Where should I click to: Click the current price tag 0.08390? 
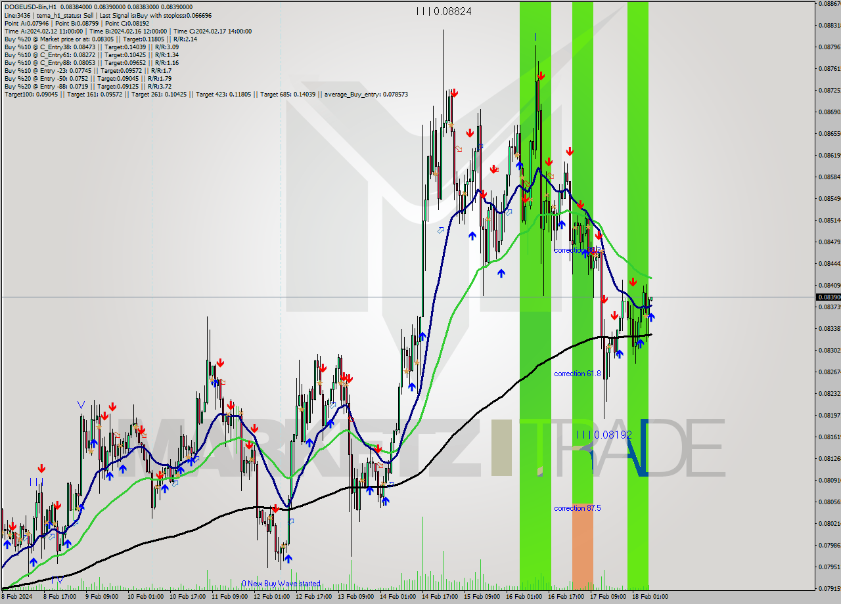pyautogui.click(x=827, y=297)
